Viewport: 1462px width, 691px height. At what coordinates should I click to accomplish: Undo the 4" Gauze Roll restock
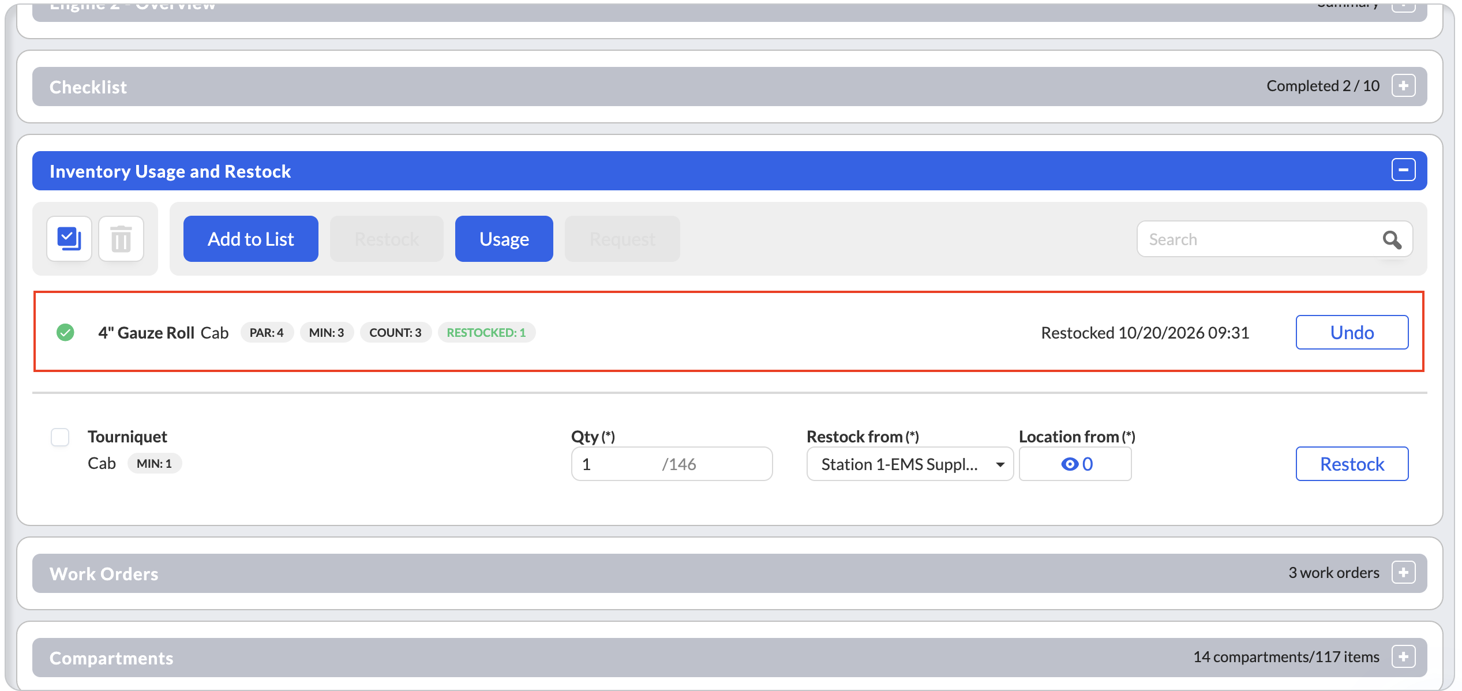(1352, 332)
